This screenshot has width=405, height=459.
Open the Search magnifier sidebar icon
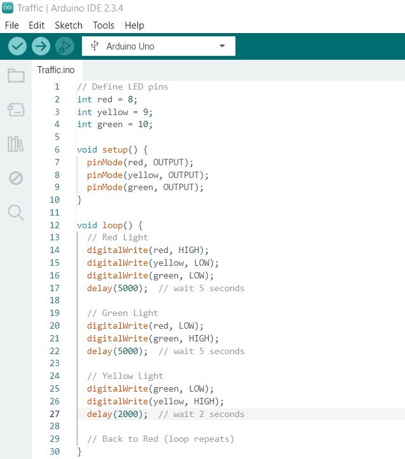click(x=16, y=212)
